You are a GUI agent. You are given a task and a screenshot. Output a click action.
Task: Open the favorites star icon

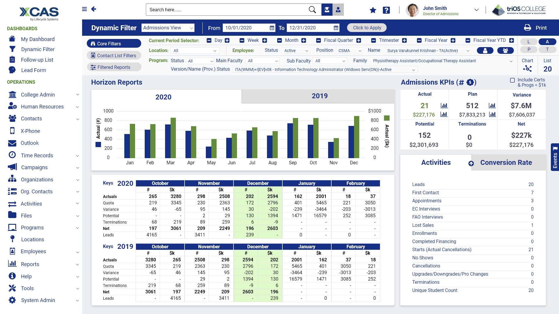pyautogui.click(x=373, y=10)
